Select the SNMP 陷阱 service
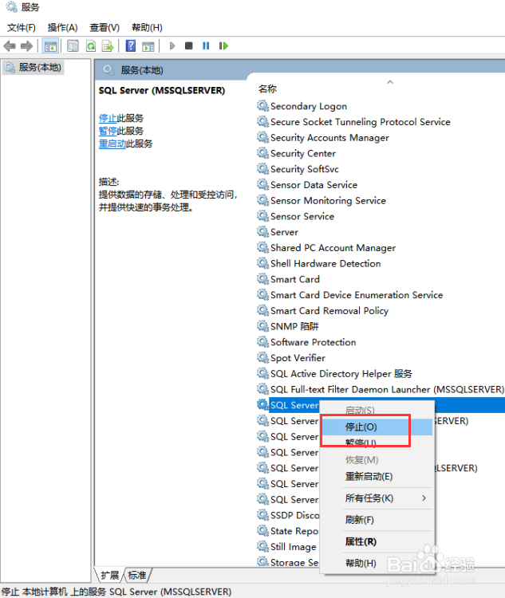Image resolution: width=505 pixels, height=598 pixels. pyautogui.click(x=294, y=326)
